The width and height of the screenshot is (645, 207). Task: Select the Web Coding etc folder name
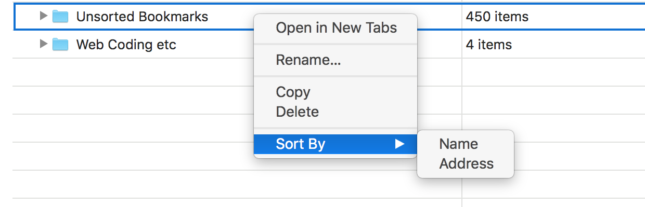[126, 45]
